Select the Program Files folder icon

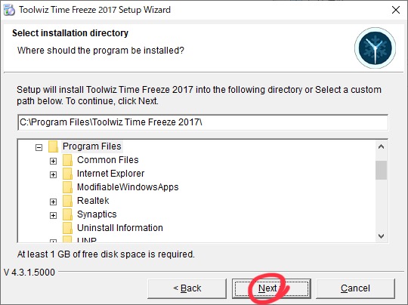tap(54, 146)
